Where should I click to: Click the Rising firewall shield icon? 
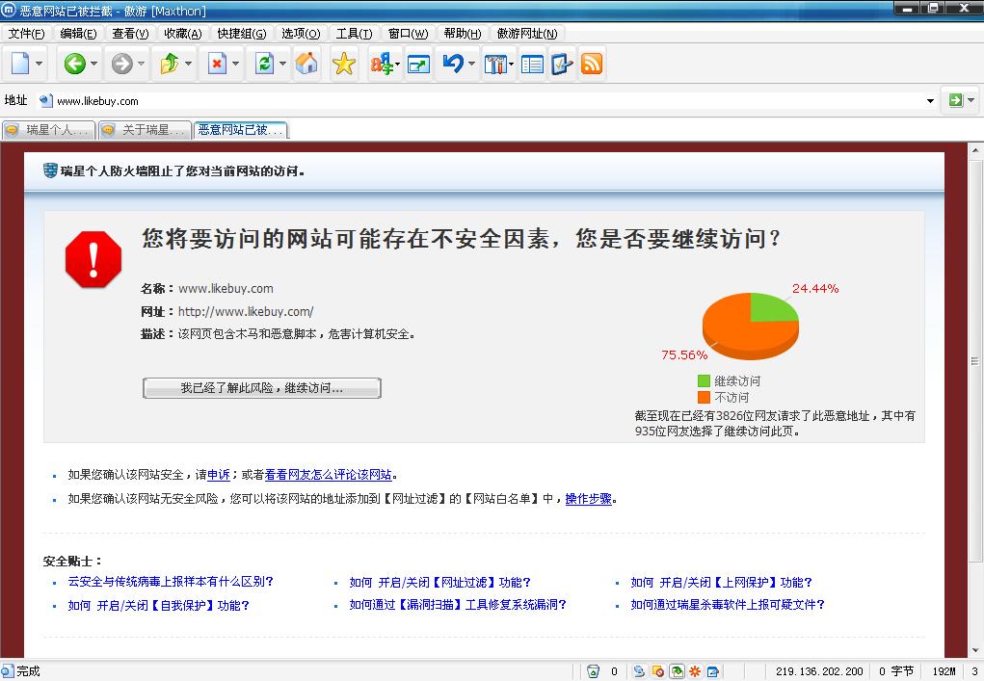tap(50, 170)
